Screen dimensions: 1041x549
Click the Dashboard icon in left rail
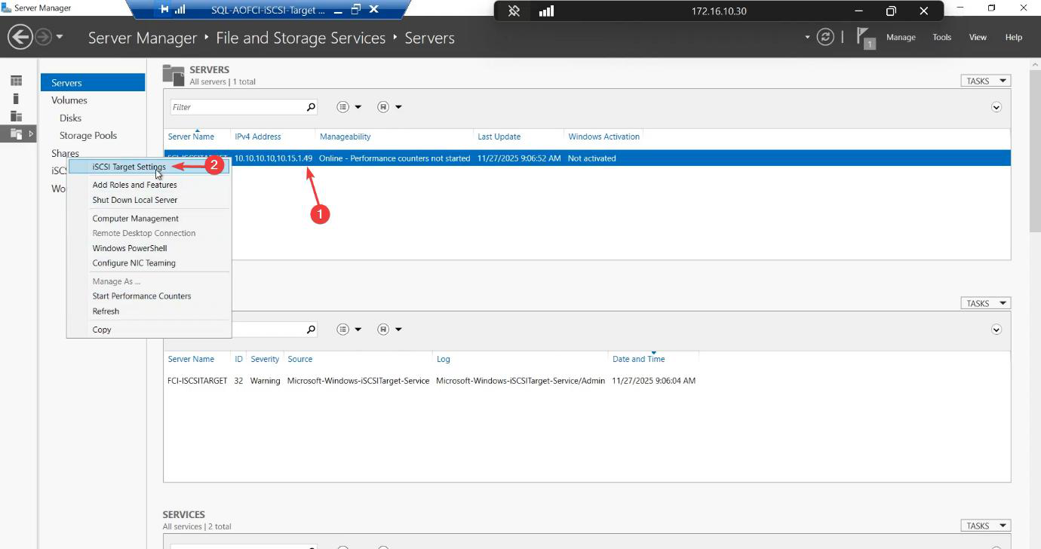(x=16, y=81)
